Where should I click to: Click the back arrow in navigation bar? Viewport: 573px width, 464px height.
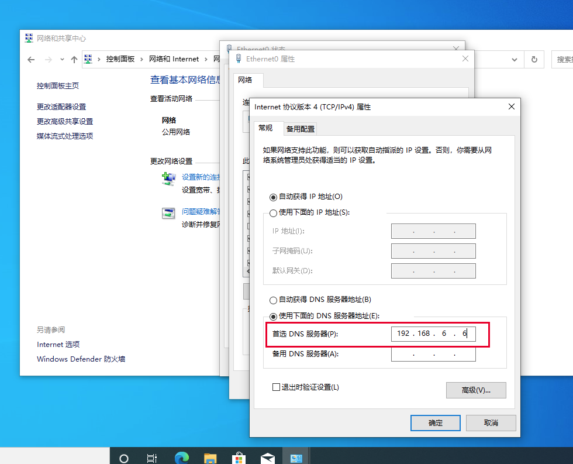coord(31,59)
